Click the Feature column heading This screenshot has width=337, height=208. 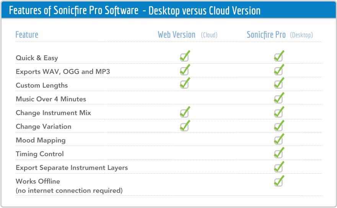(x=27, y=35)
